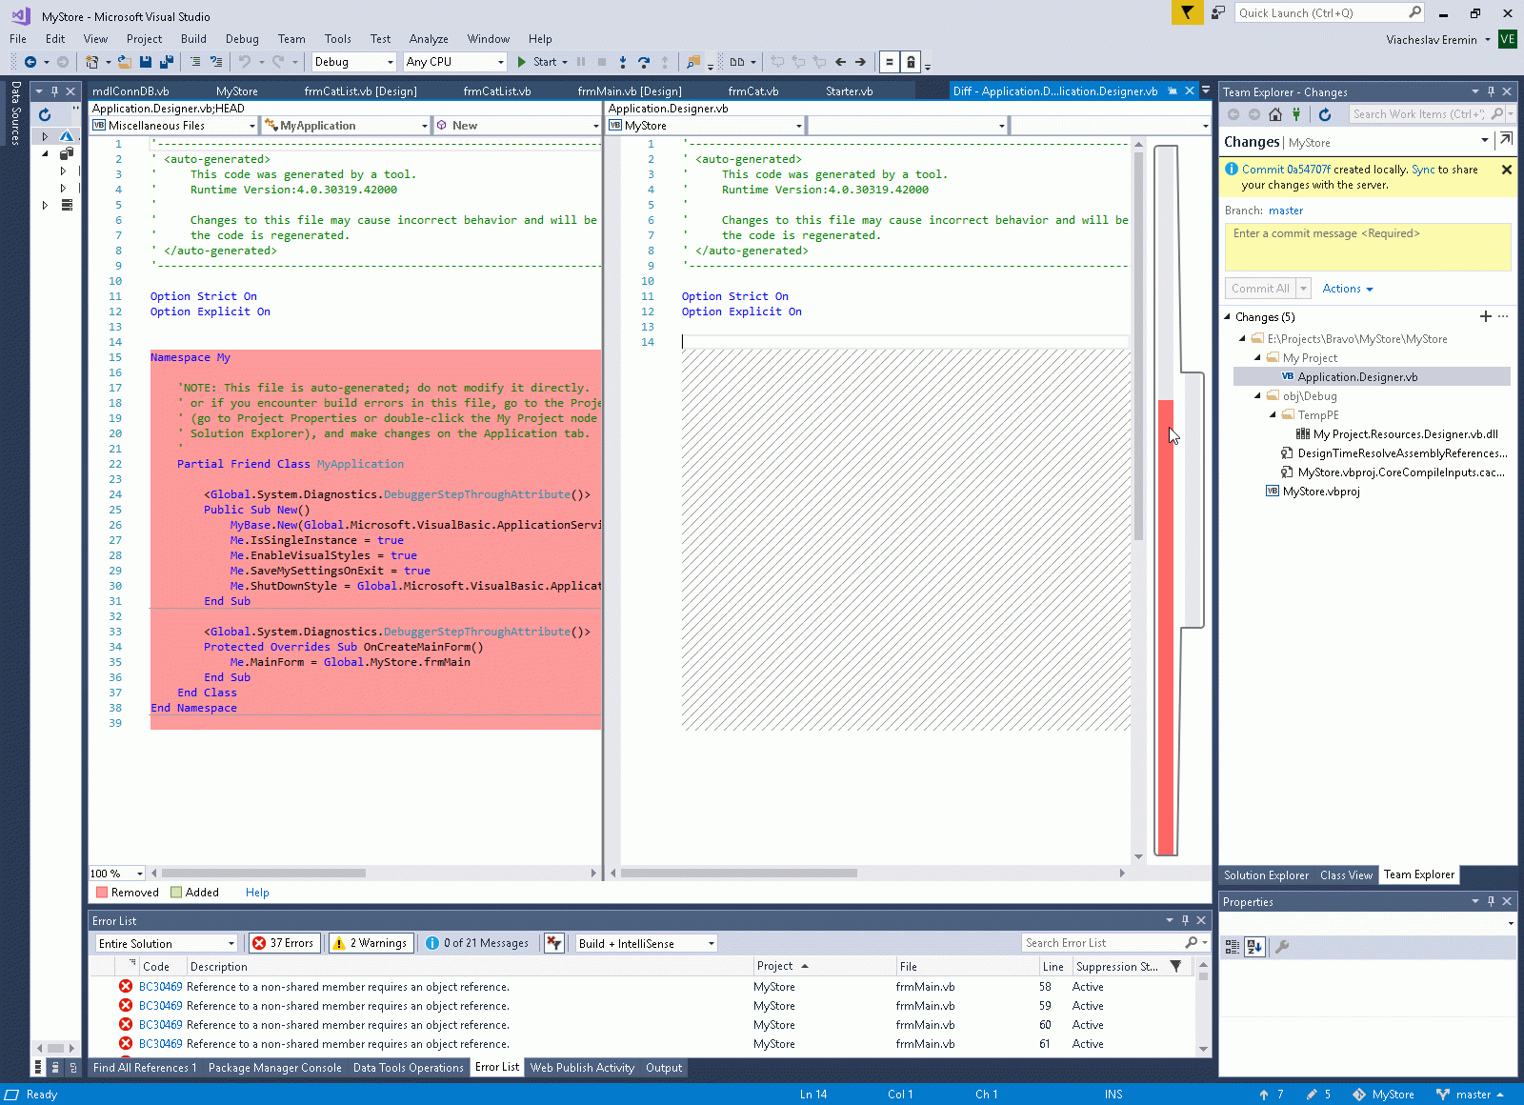Open the Analyze menu
Screen dimensions: 1524x1105
point(429,39)
